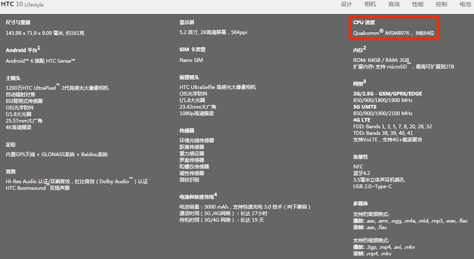Click the 磁性传感器 line

pyautogui.click(x=191, y=173)
